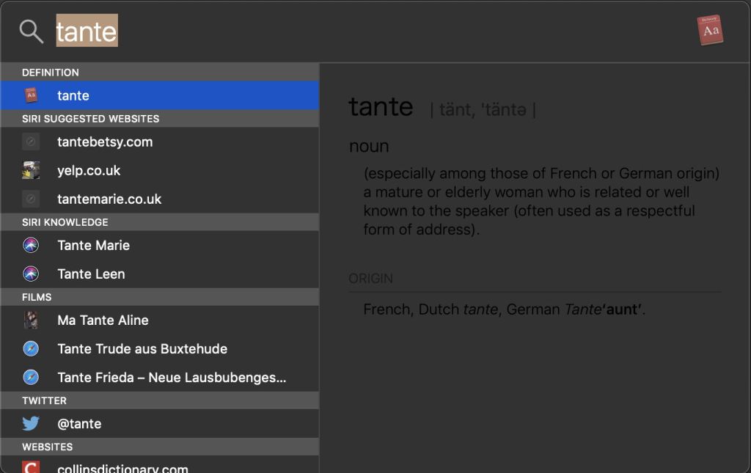Click the Dictionary app icon in search bar
Image resolution: width=751 pixels, height=473 pixels.
[710, 31]
